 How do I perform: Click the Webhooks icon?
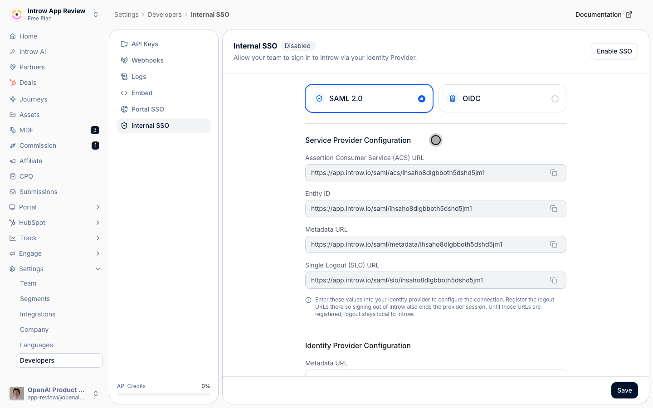[124, 60]
